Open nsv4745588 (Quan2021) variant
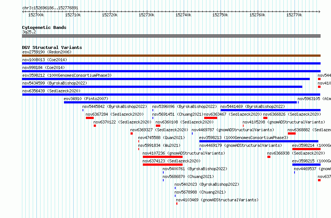This screenshot has height=218, width=331. [x=161, y=138]
